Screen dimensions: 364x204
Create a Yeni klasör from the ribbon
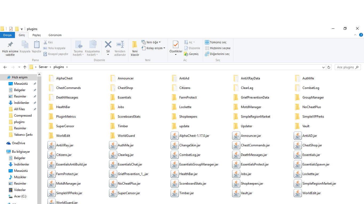(135, 49)
